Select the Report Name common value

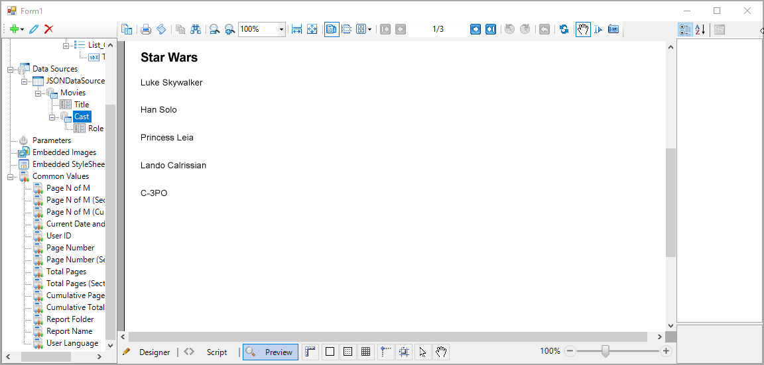click(x=69, y=331)
